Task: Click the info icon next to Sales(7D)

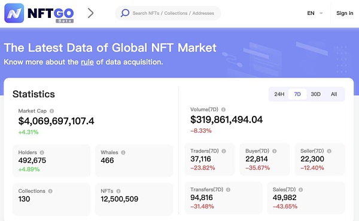Action: click(x=301, y=190)
